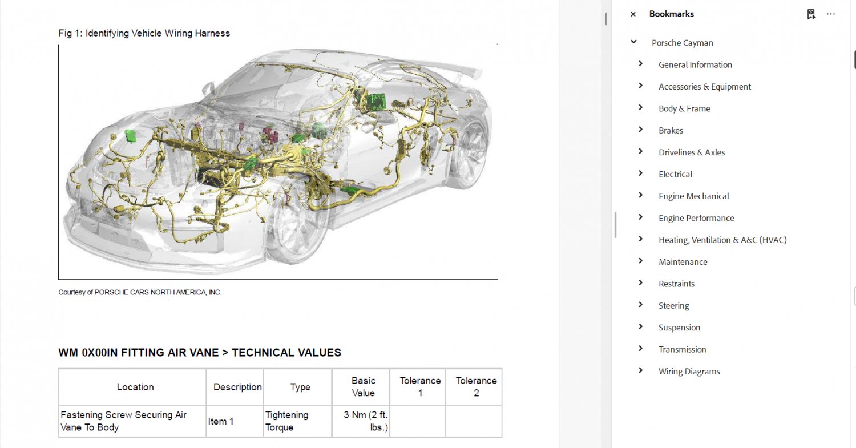Navigate to Transmission bookmark
This screenshot has width=856, height=448.
[x=683, y=349]
